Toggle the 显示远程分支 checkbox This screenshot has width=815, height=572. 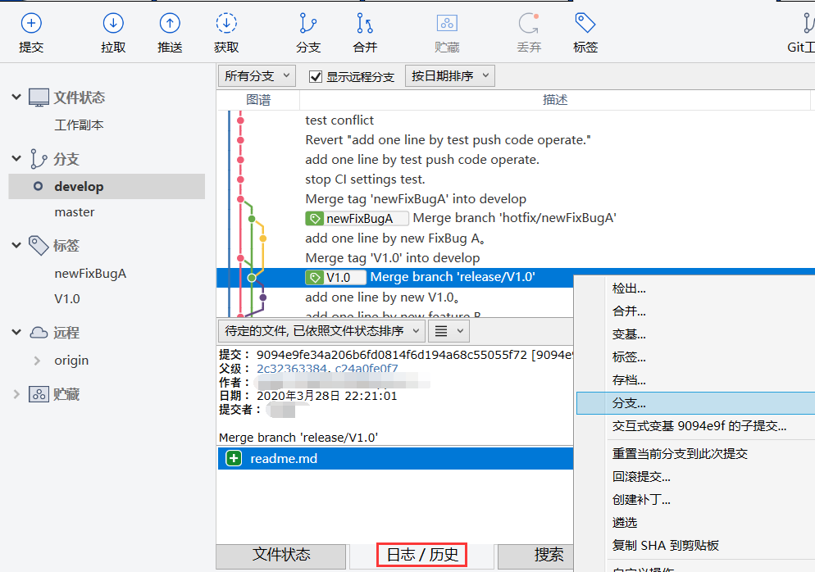(x=316, y=77)
